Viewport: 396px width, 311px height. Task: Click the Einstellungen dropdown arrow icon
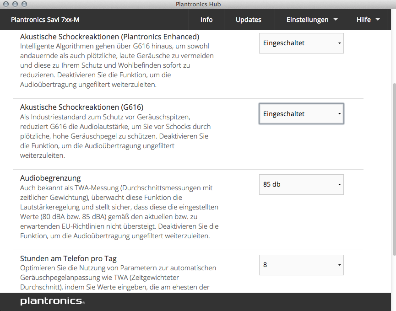tap(336, 19)
